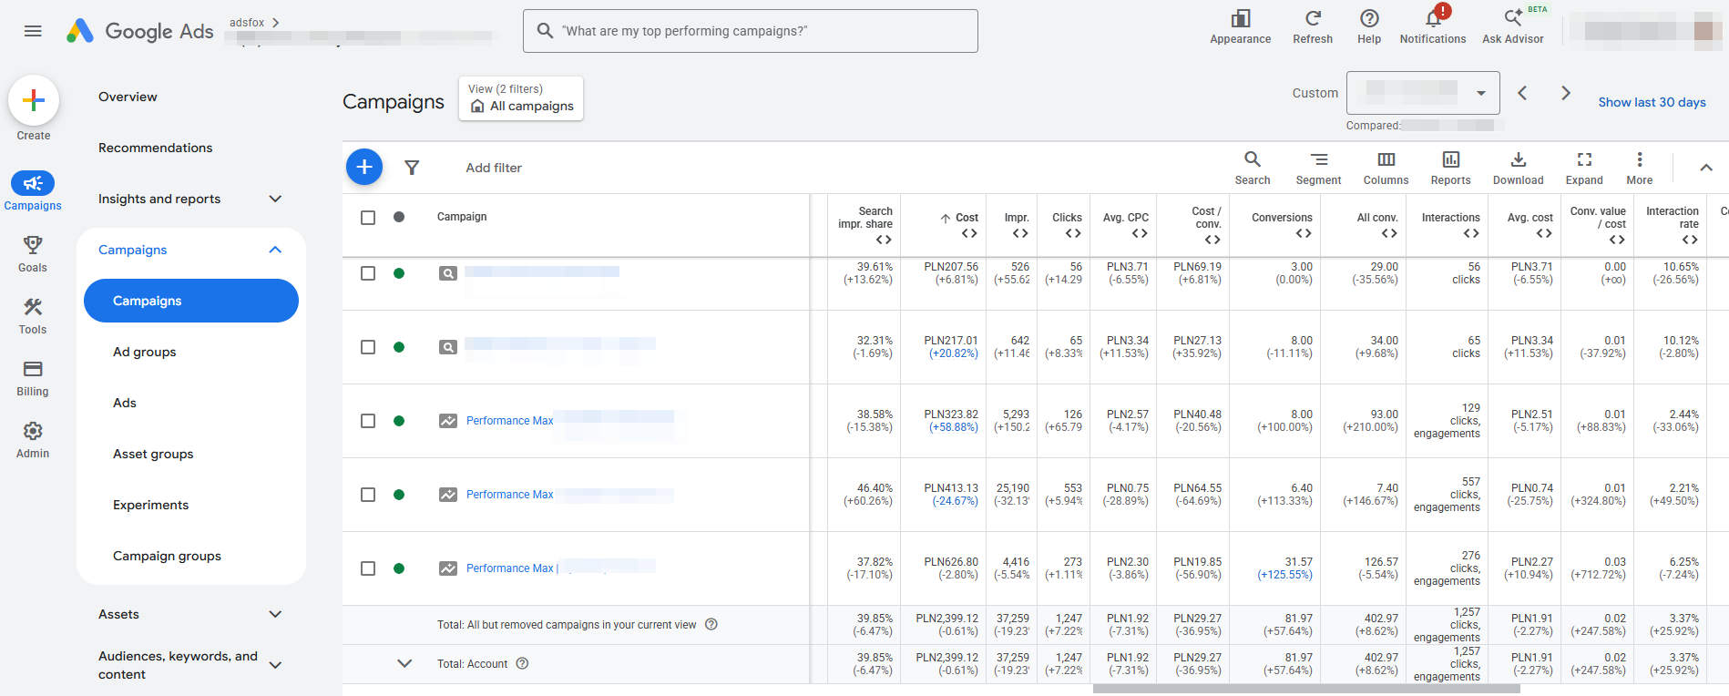Click the horizontal table scrollbar
This screenshot has height=696, width=1729.
click(1306, 689)
